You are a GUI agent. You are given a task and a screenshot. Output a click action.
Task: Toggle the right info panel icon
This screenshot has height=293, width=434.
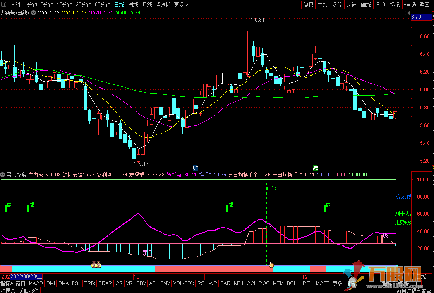click(x=407, y=13)
